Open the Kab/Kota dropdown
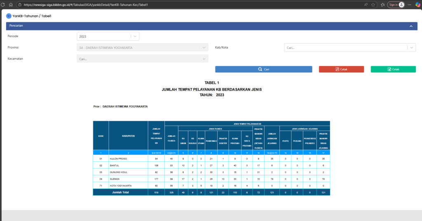 click(x=349, y=48)
